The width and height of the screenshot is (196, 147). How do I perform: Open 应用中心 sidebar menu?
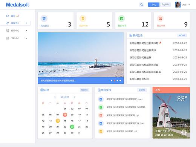(15, 31)
